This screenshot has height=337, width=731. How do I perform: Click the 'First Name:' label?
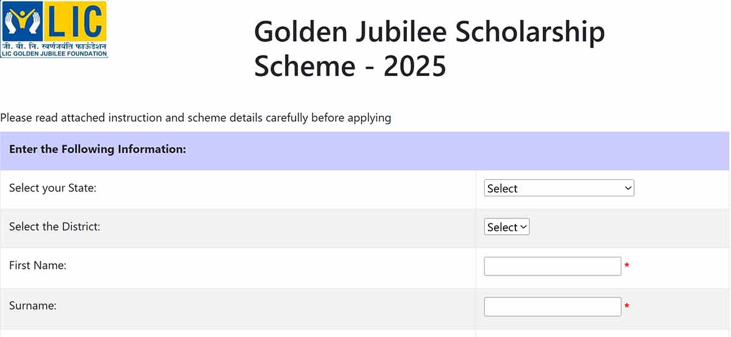38,265
